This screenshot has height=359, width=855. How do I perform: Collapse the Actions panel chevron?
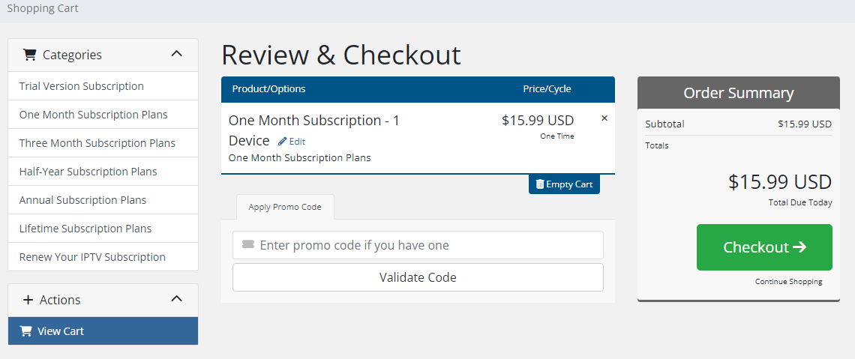tap(177, 299)
